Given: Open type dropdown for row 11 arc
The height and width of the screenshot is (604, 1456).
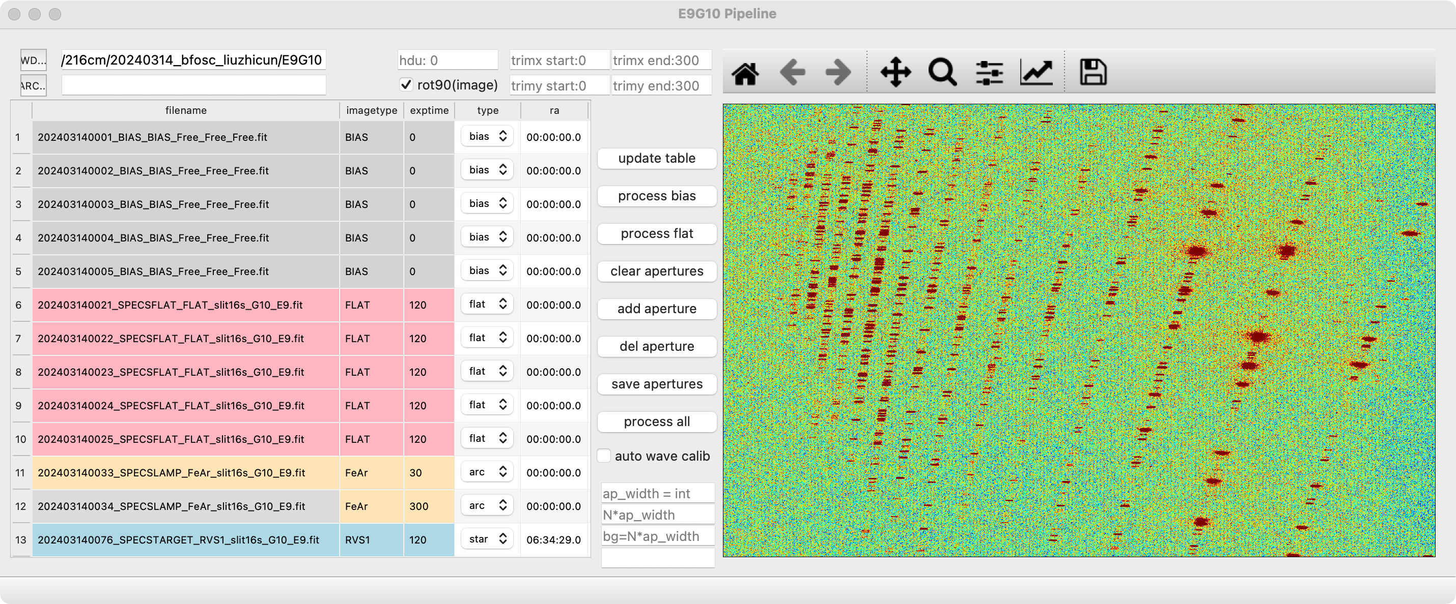Looking at the screenshot, I should pos(487,472).
